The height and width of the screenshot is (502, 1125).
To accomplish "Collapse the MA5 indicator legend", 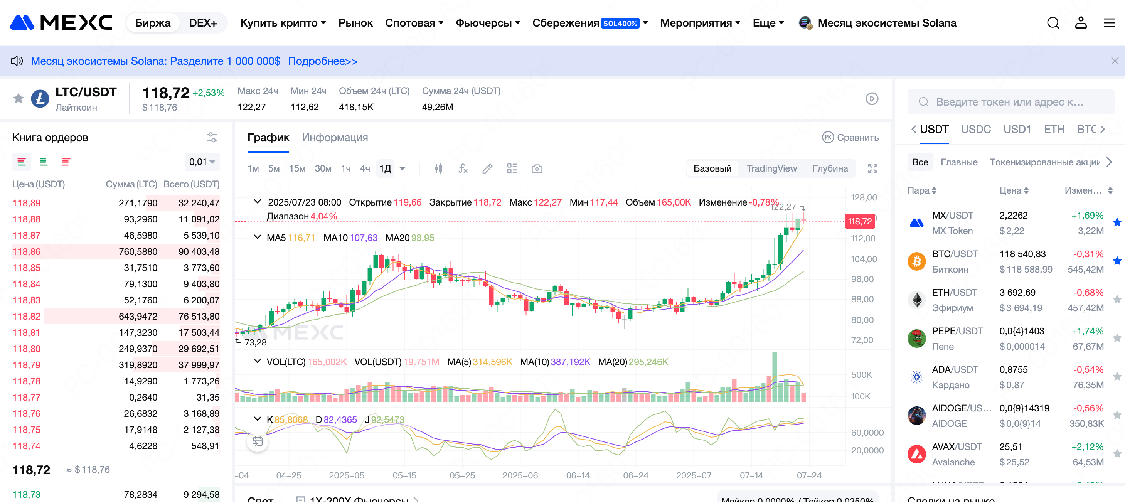I will (258, 237).
